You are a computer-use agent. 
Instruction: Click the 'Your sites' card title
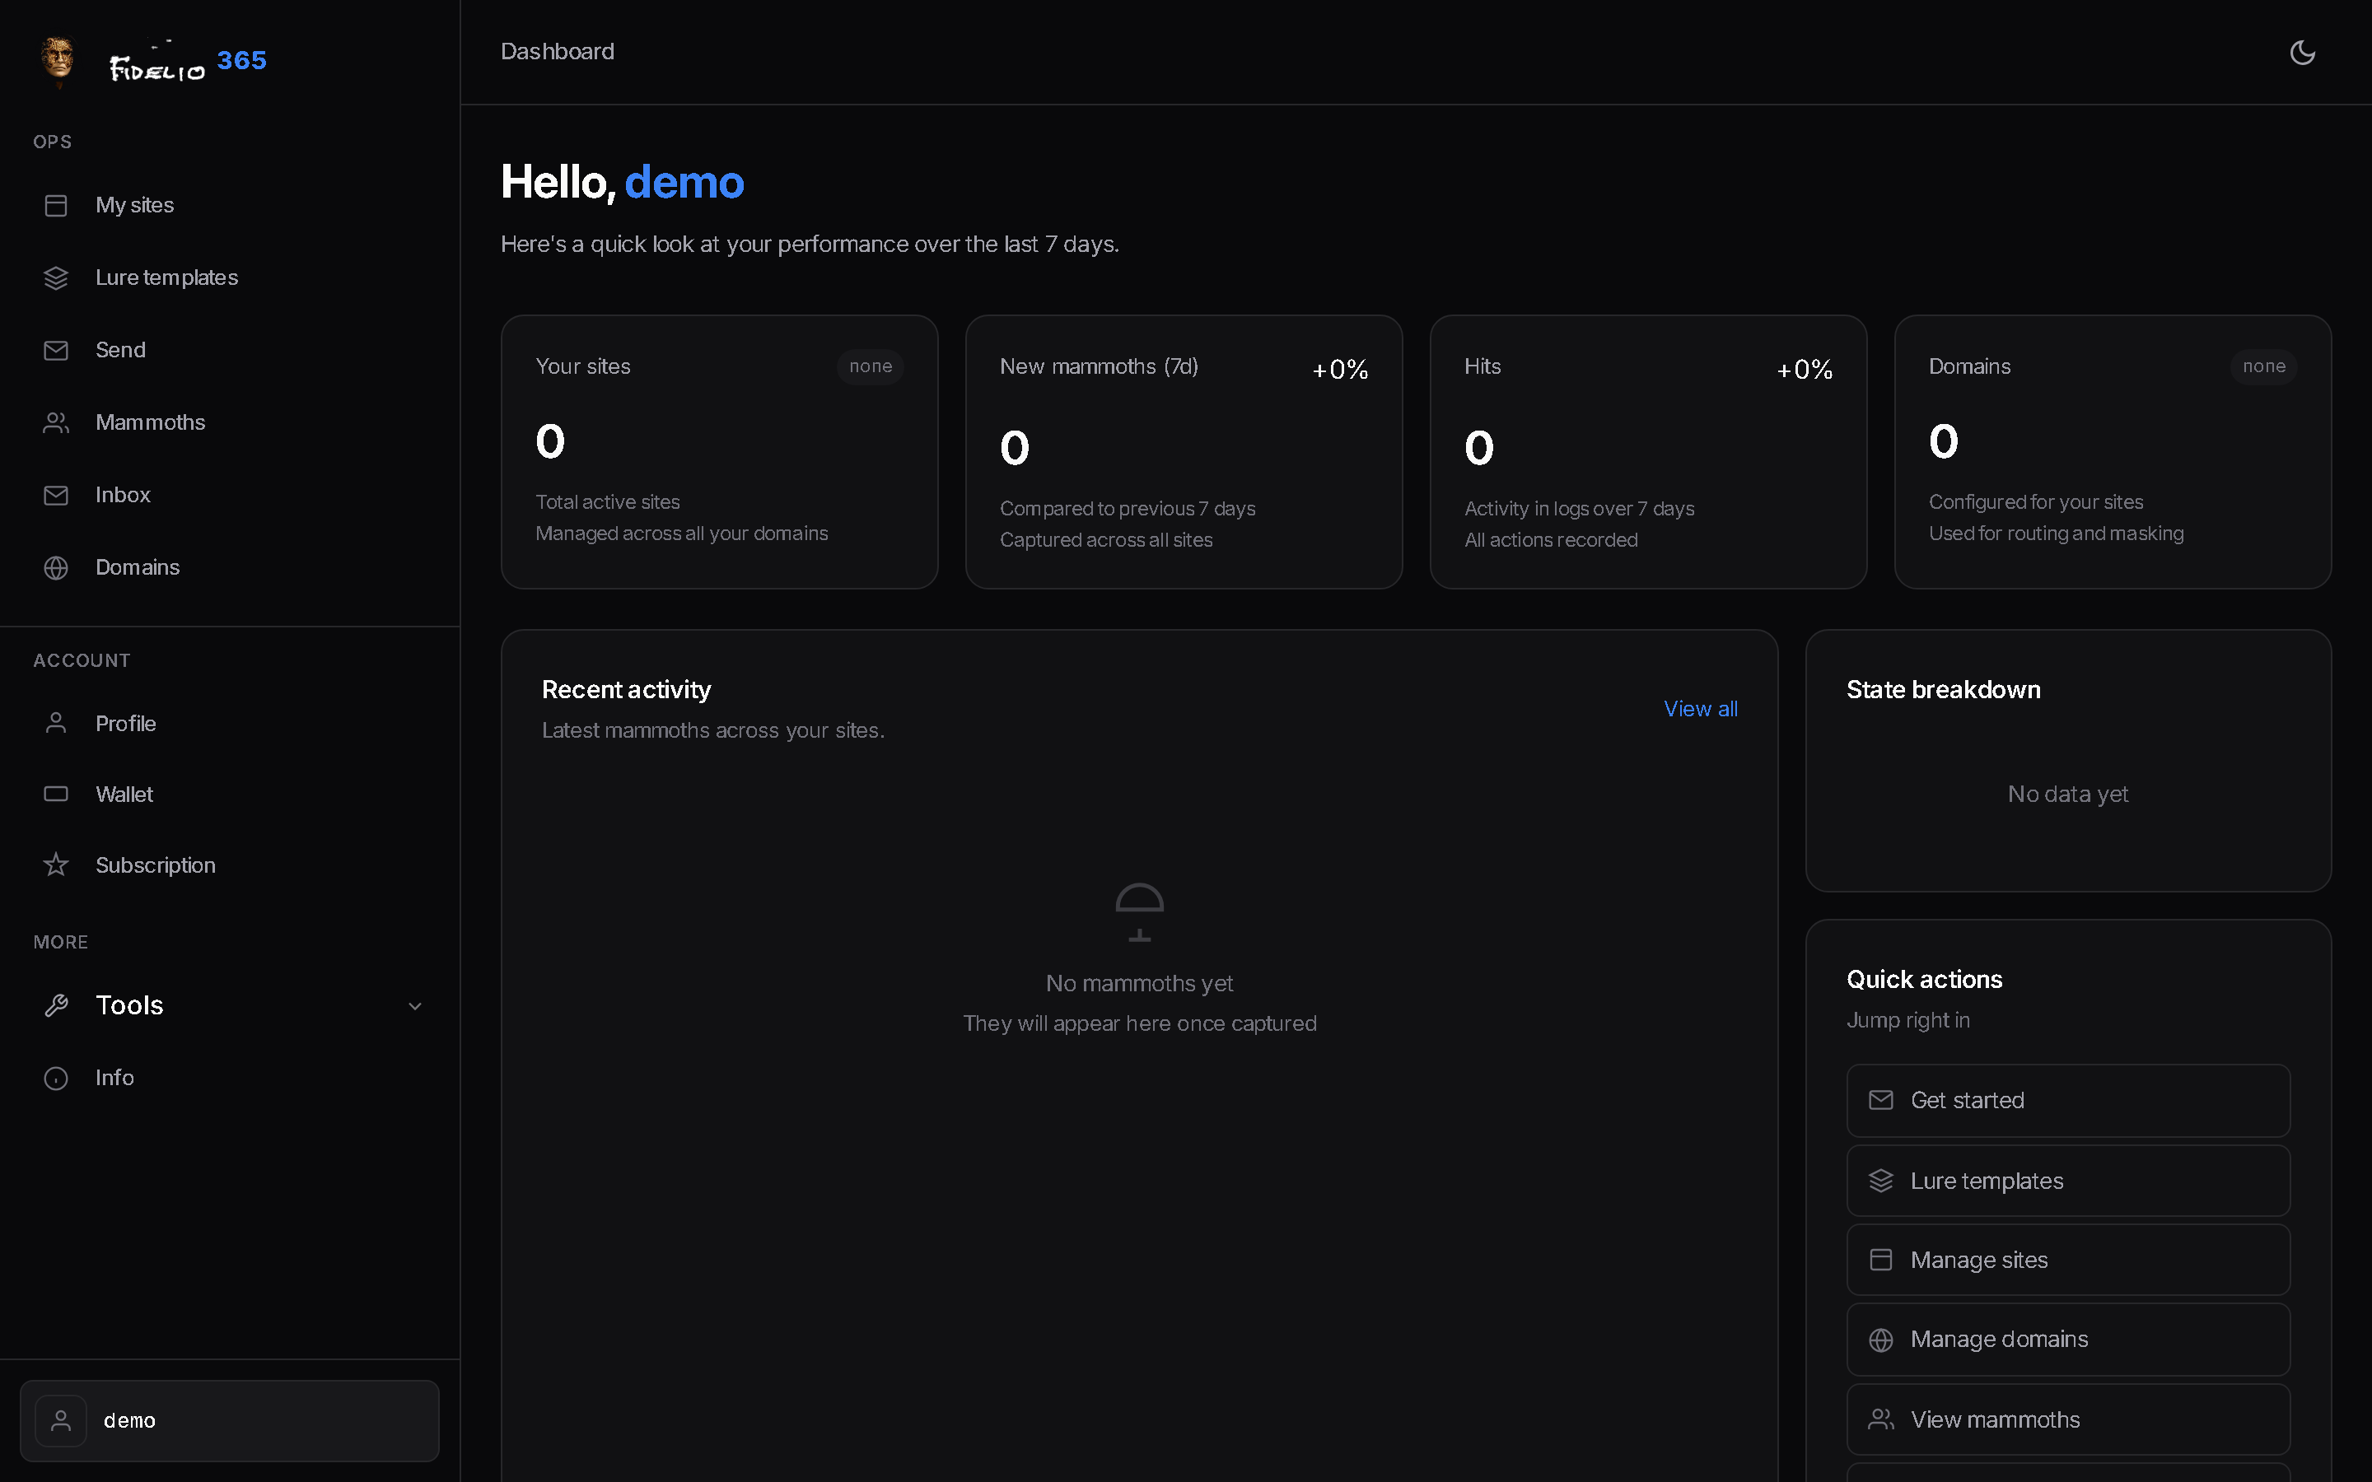(583, 366)
